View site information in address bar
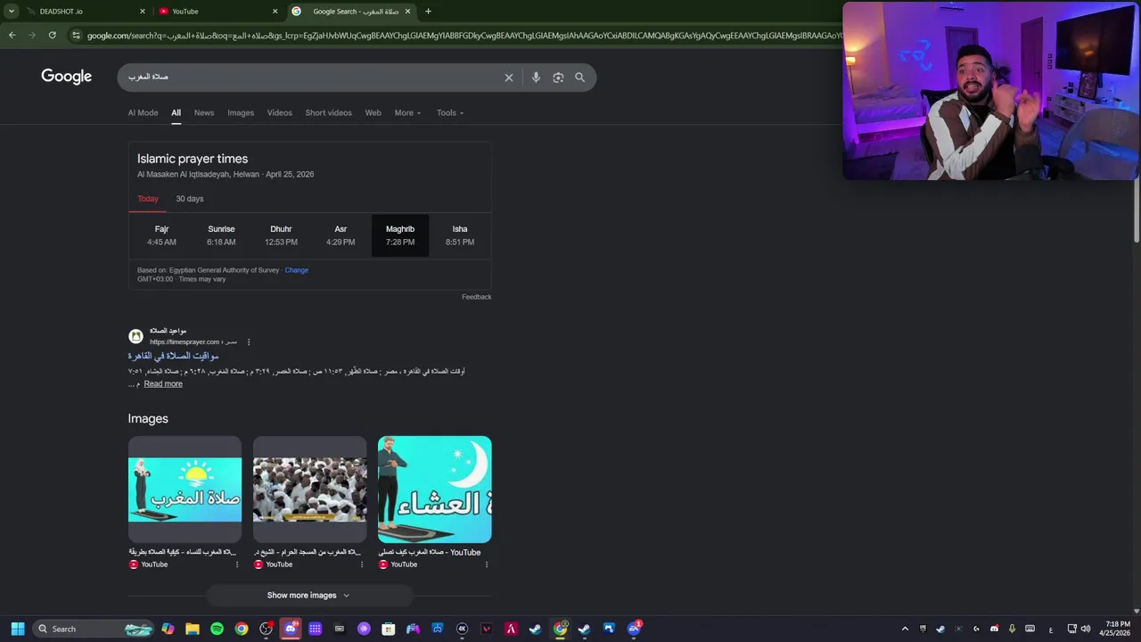Image resolution: width=1141 pixels, height=642 pixels. 76,35
